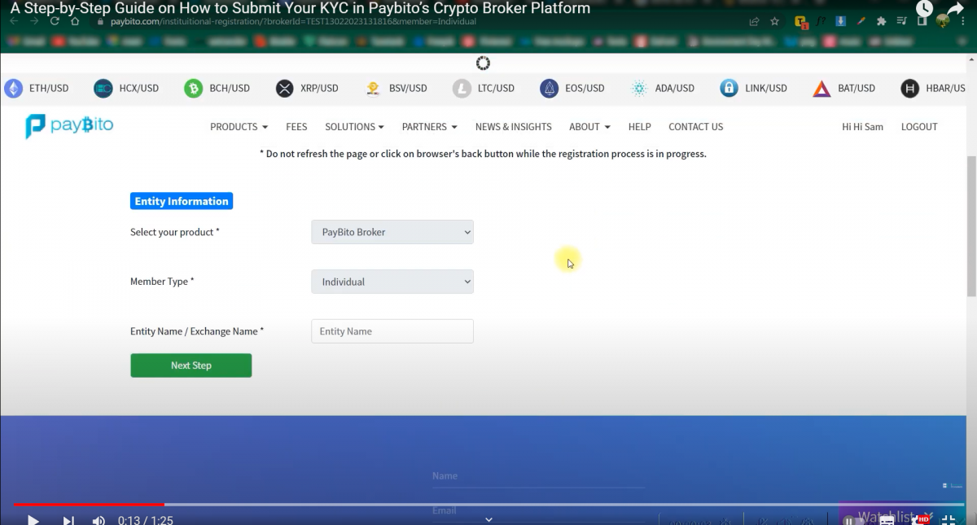Go to browser home icon
The height and width of the screenshot is (525, 977).
pyautogui.click(x=75, y=21)
